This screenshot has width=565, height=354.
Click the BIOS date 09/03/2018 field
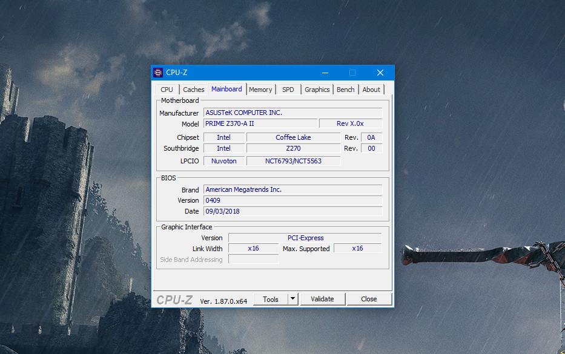pyautogui.click(x=293, y=211)
